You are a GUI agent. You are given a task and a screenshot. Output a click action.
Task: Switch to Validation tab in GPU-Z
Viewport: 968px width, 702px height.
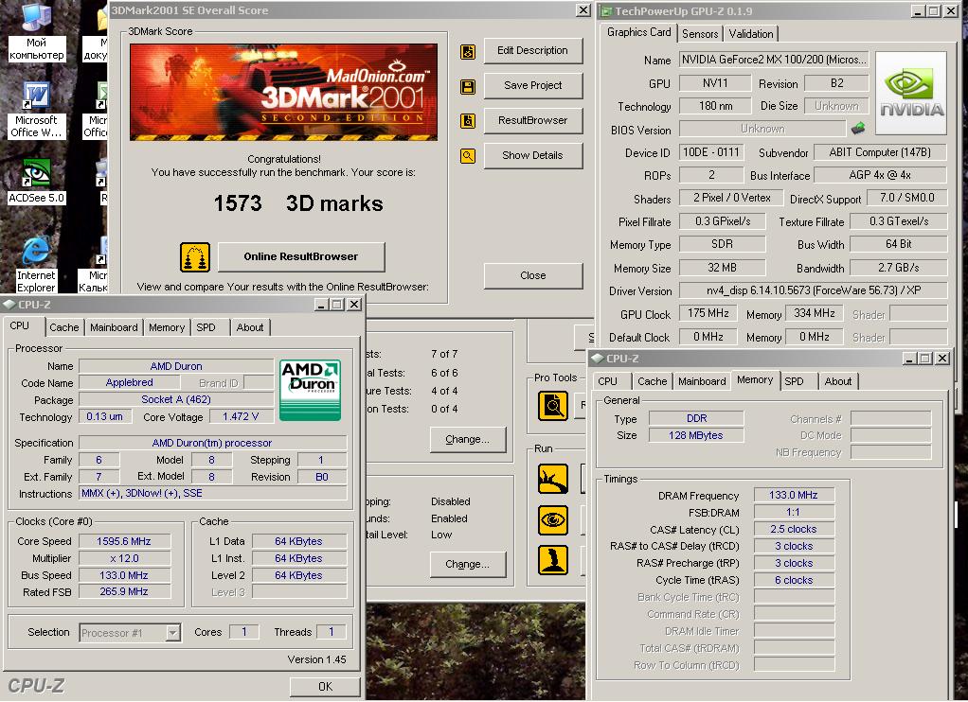pos(751,34)
